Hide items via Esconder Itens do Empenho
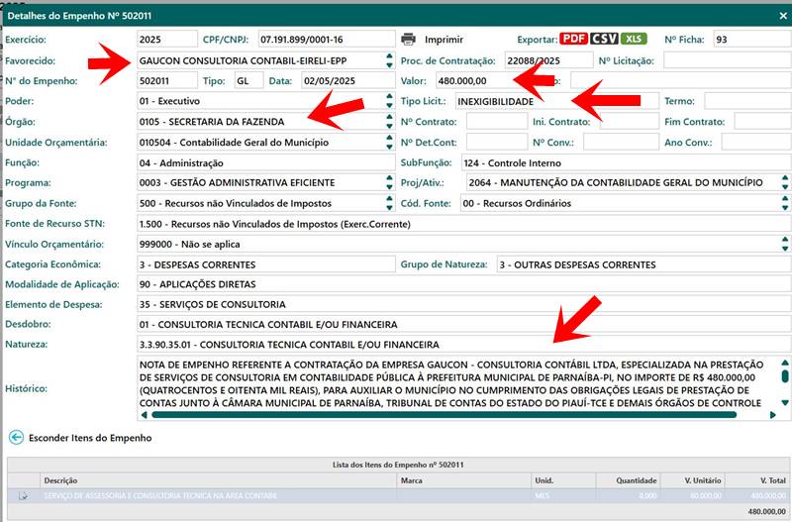The image size is (792, 522). [89, 437]
